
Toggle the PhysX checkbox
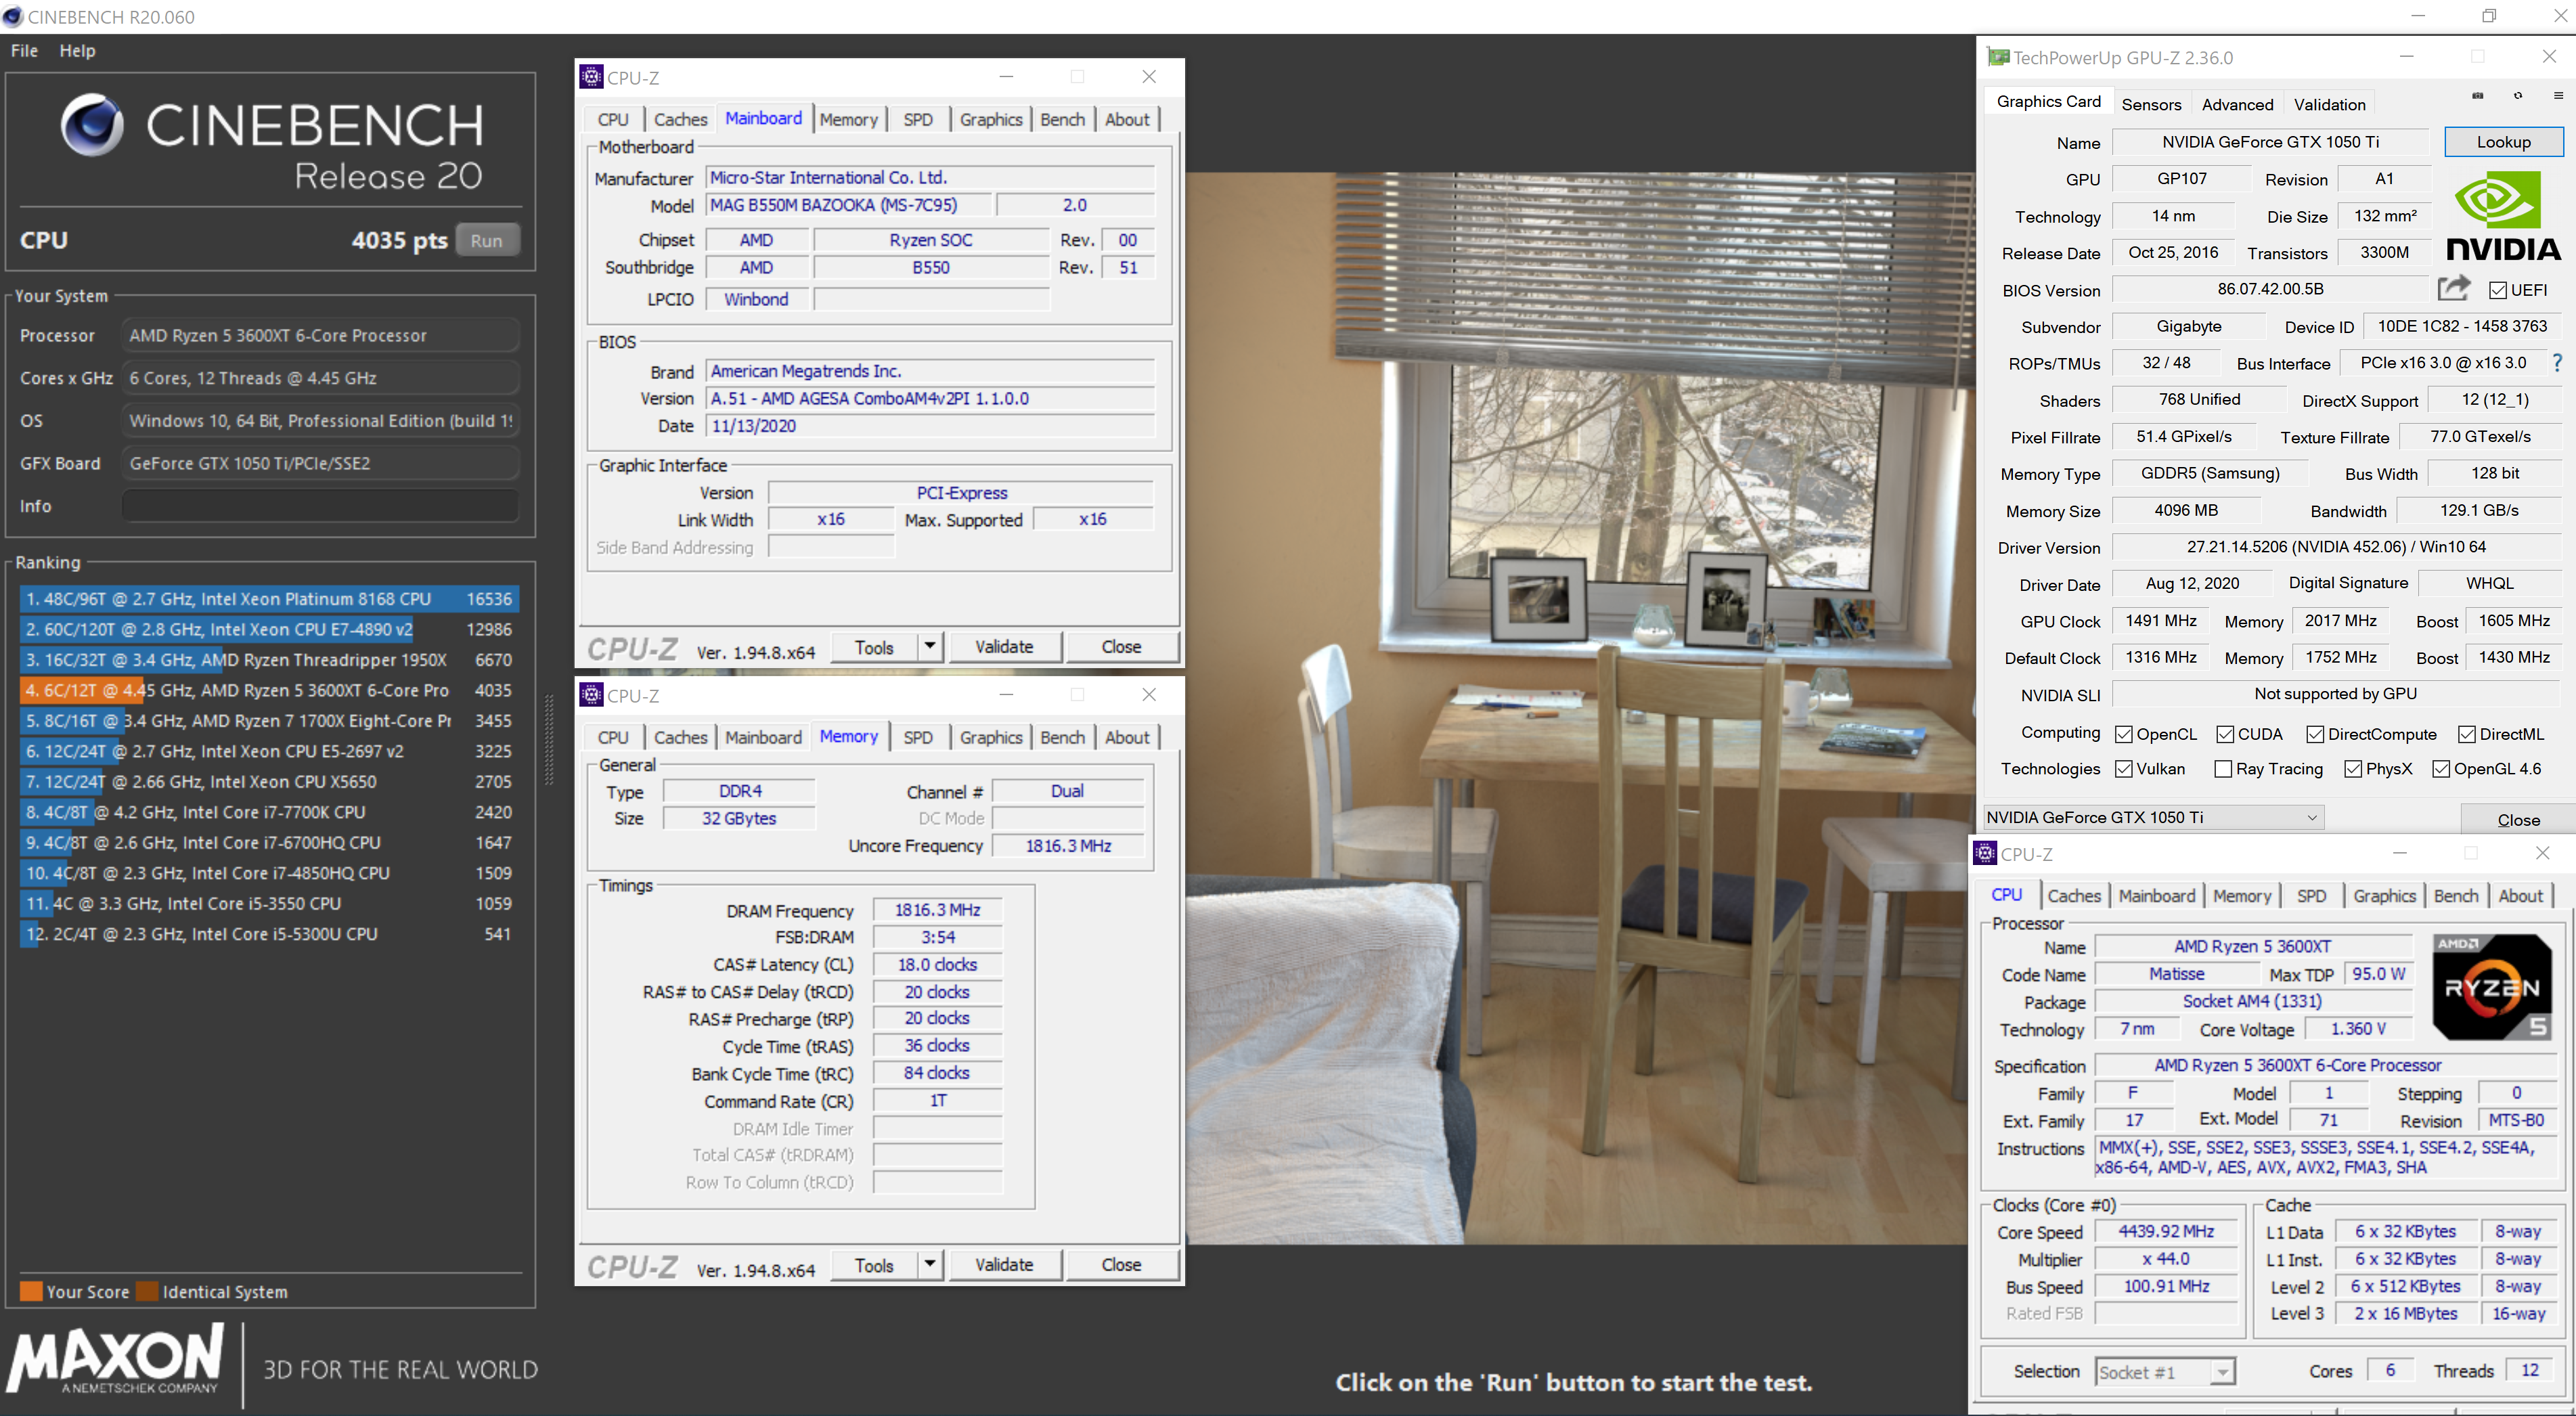(x=2353, y=769)
